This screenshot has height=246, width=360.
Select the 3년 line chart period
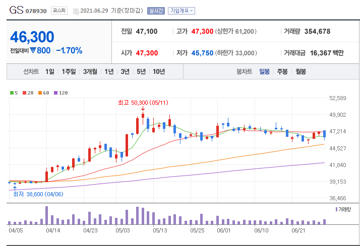[125, 72]
